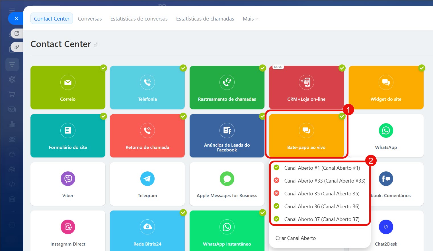
Task: Click the Viber connector icon
Action: [68, 179]
